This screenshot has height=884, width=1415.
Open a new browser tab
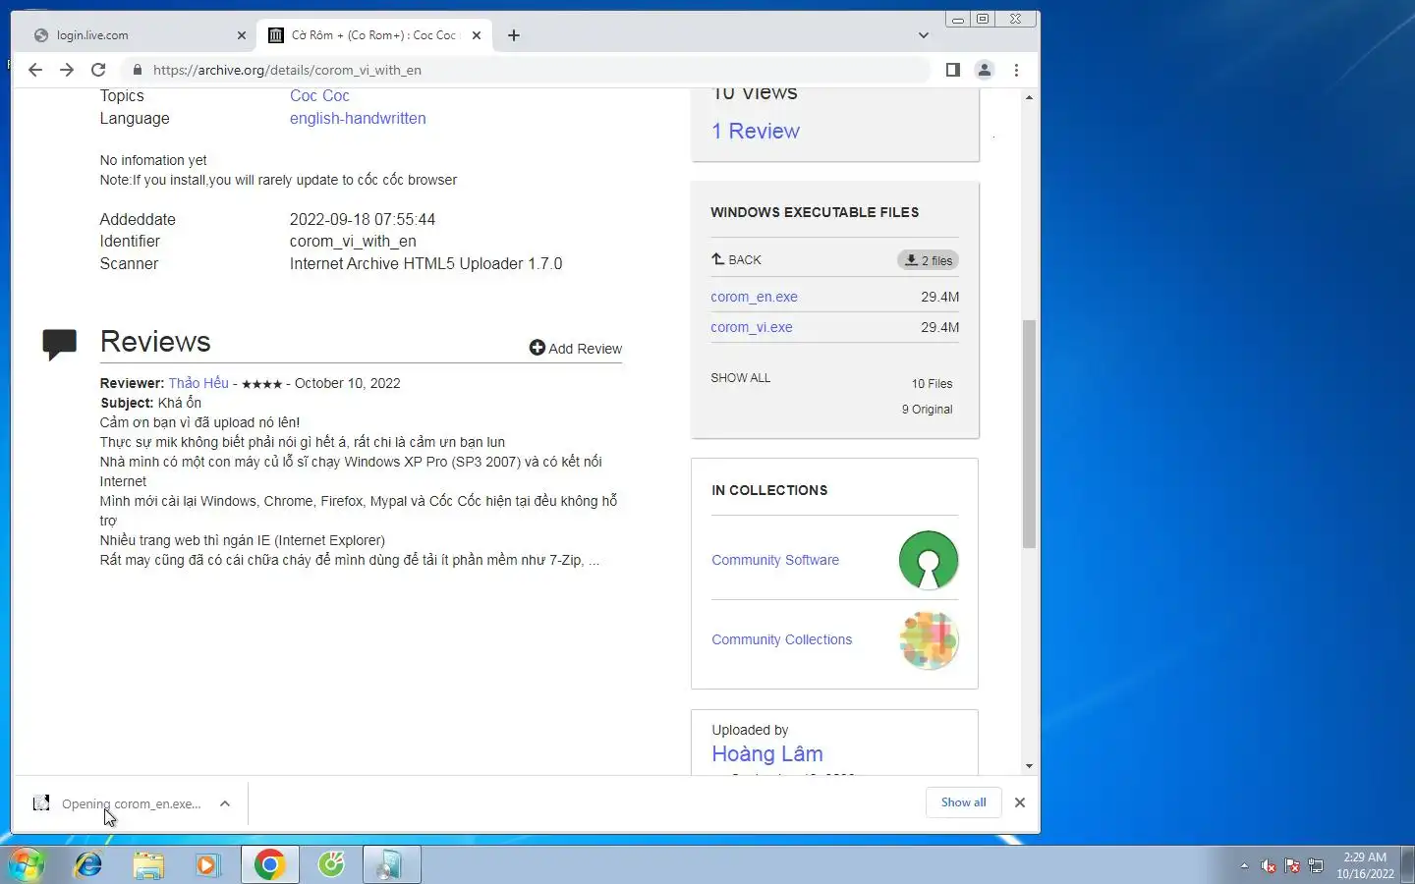click(513, 35)
